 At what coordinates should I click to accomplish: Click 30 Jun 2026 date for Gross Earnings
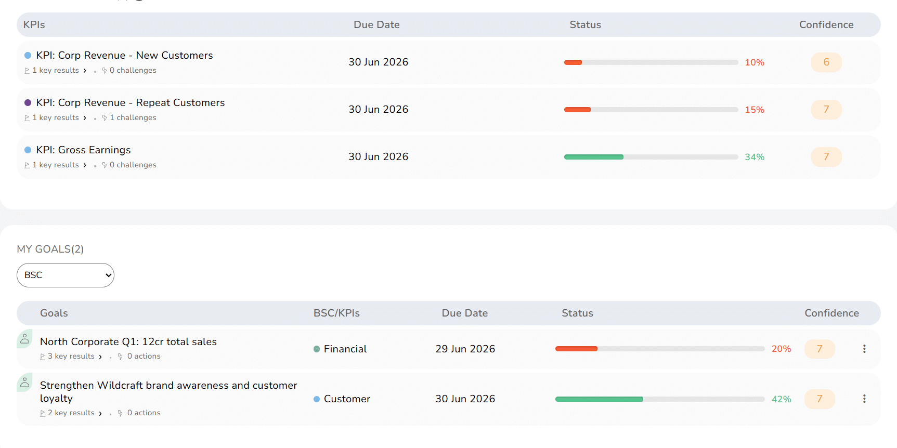coord(379,156)
